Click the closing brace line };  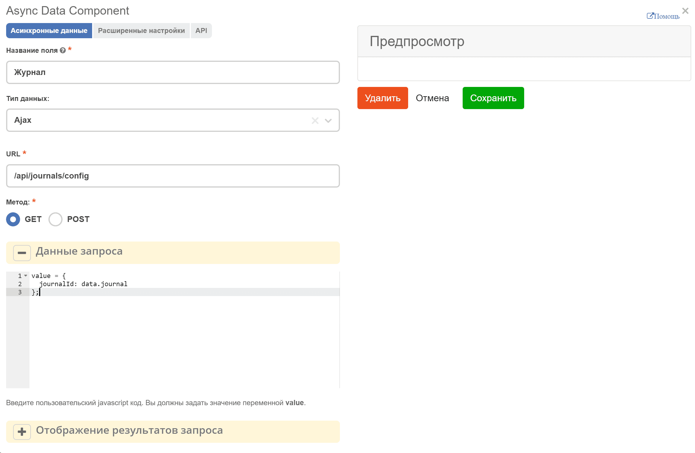tap(35, 292)
